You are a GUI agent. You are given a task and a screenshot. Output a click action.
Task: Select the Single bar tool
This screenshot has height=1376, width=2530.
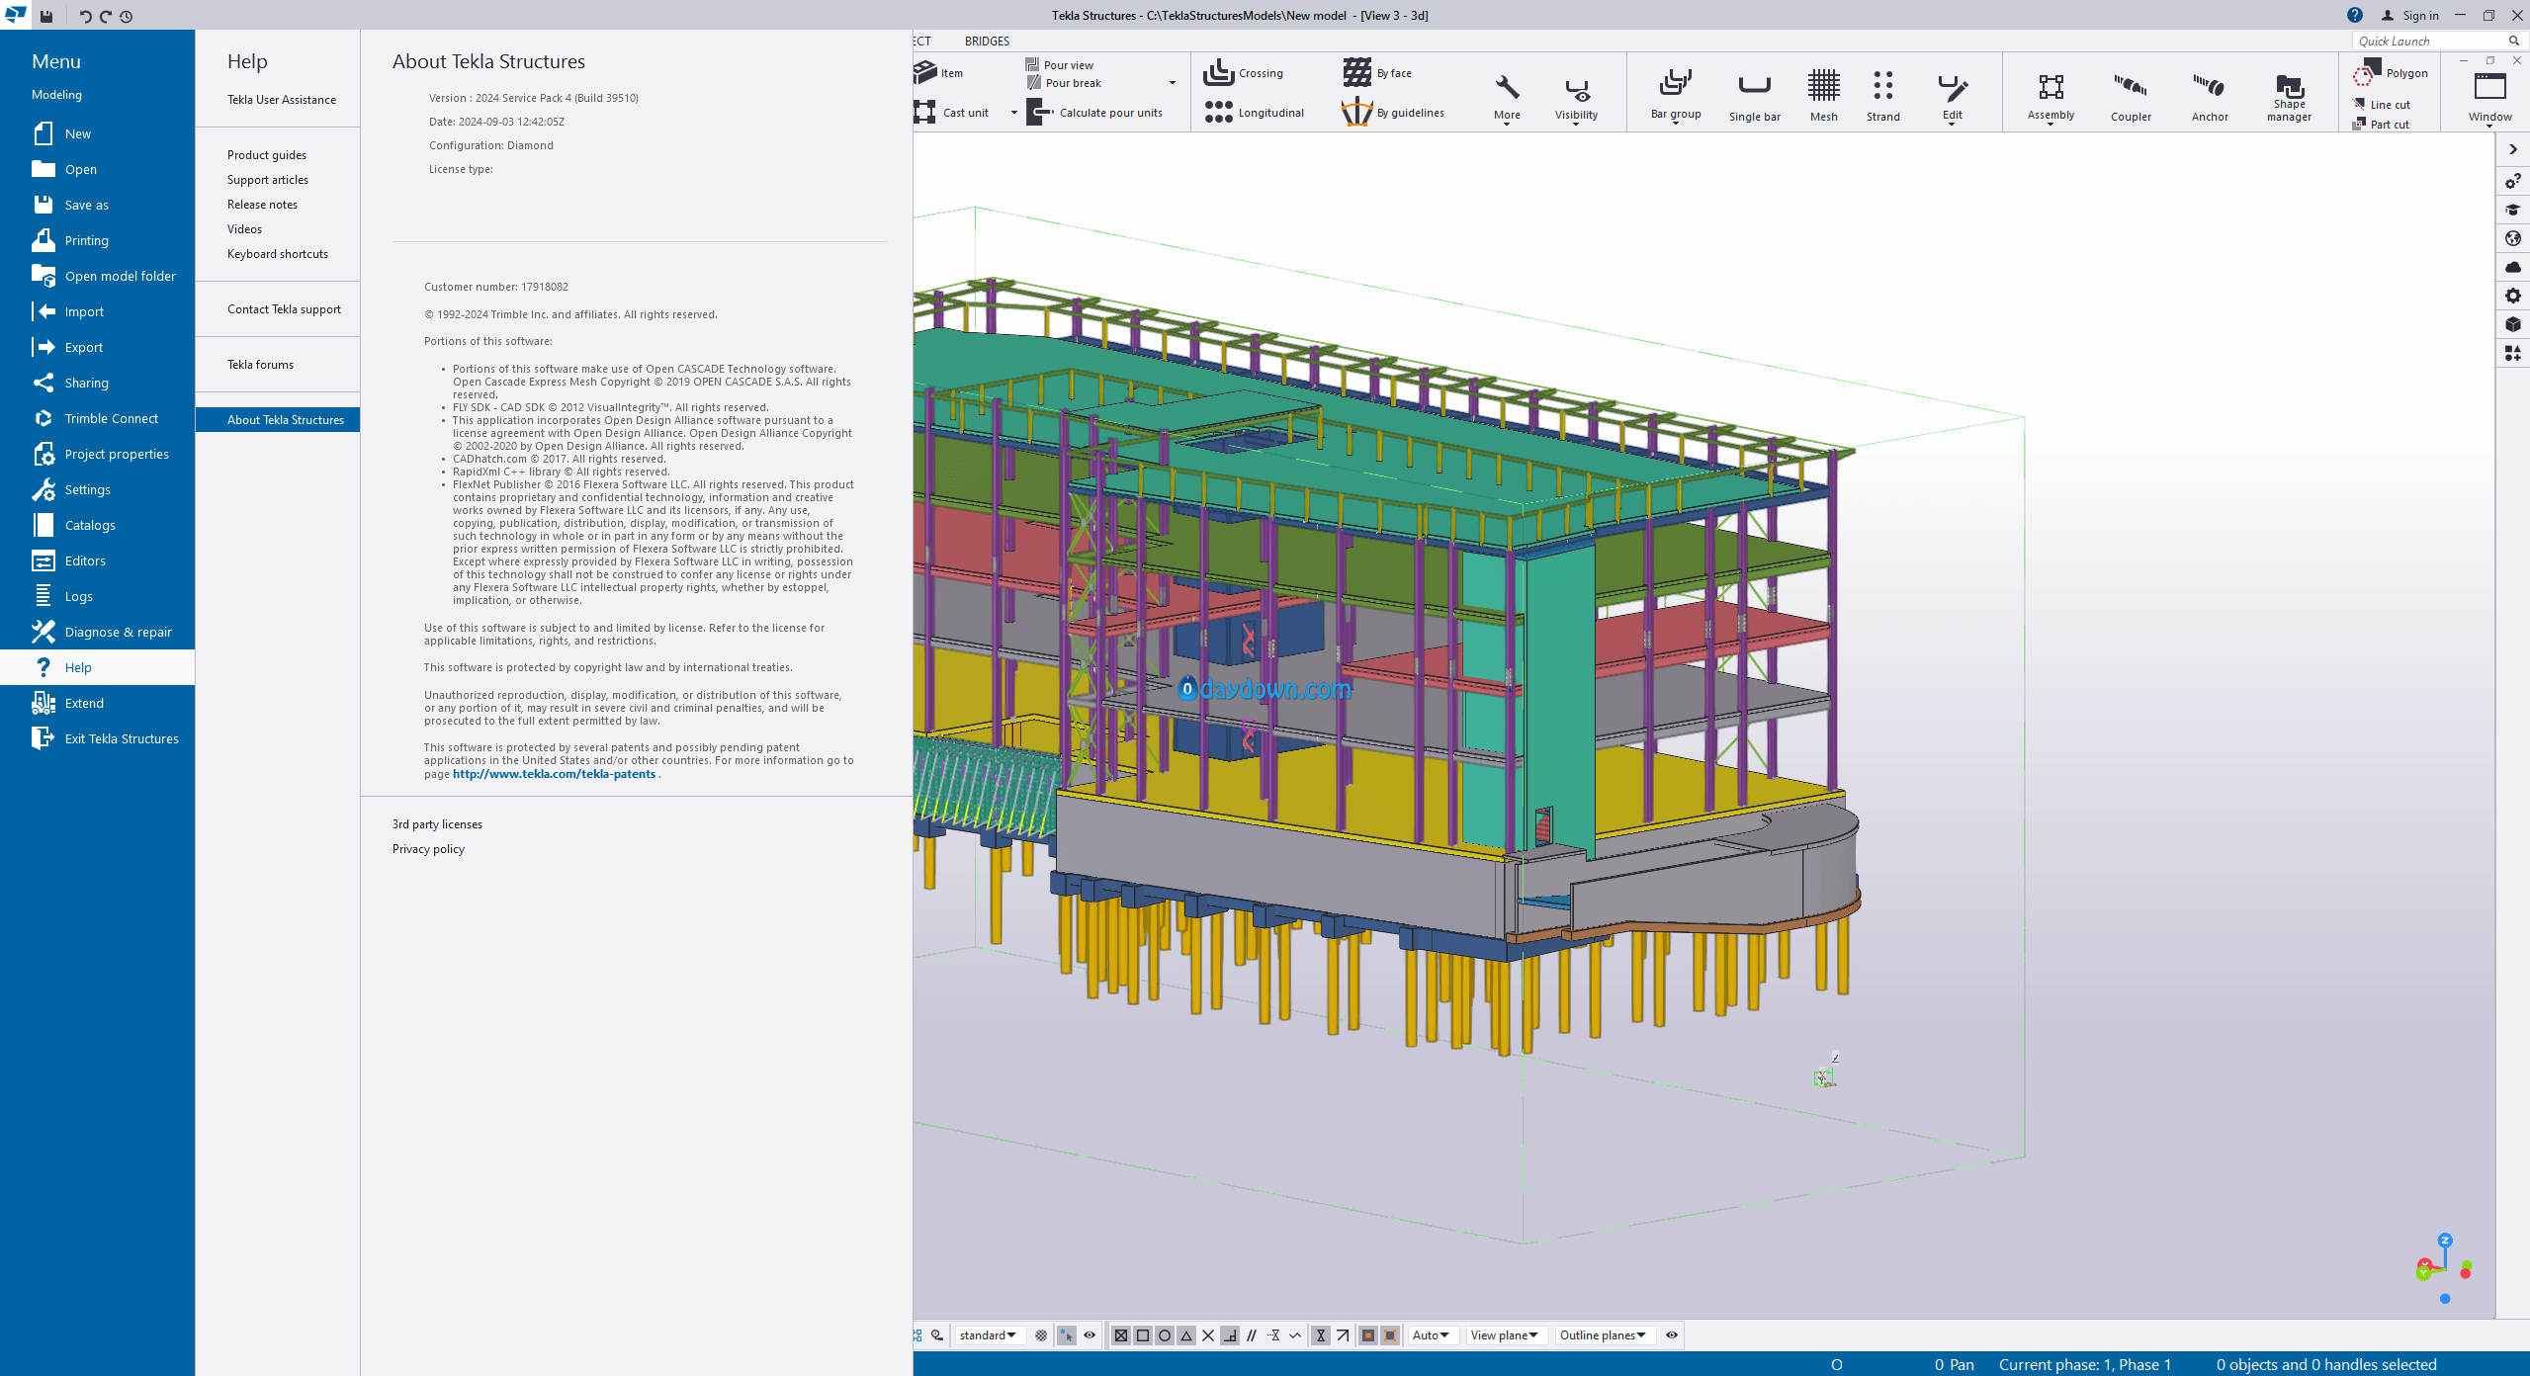pyautogui.click(x=1754, y=87)
